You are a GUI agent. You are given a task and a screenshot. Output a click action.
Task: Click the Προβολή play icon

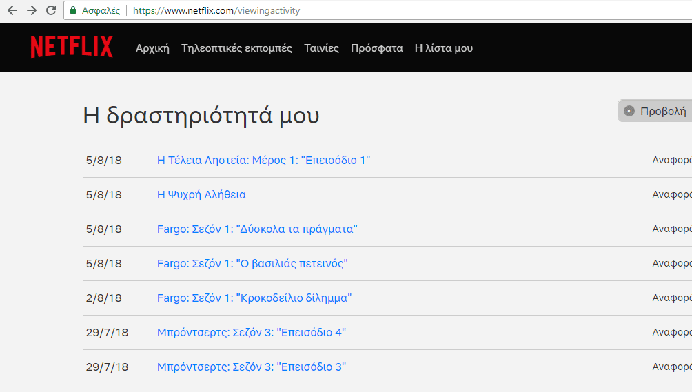pyautogui.click(x=629, y=111)
